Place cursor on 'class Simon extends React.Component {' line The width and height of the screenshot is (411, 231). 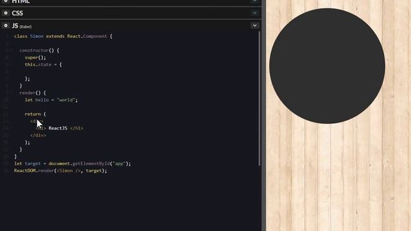63,36
